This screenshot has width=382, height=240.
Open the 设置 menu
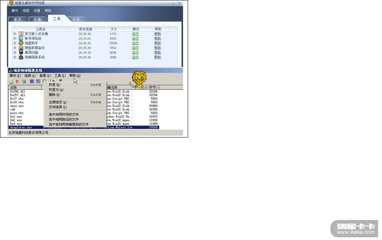point(37,11)
